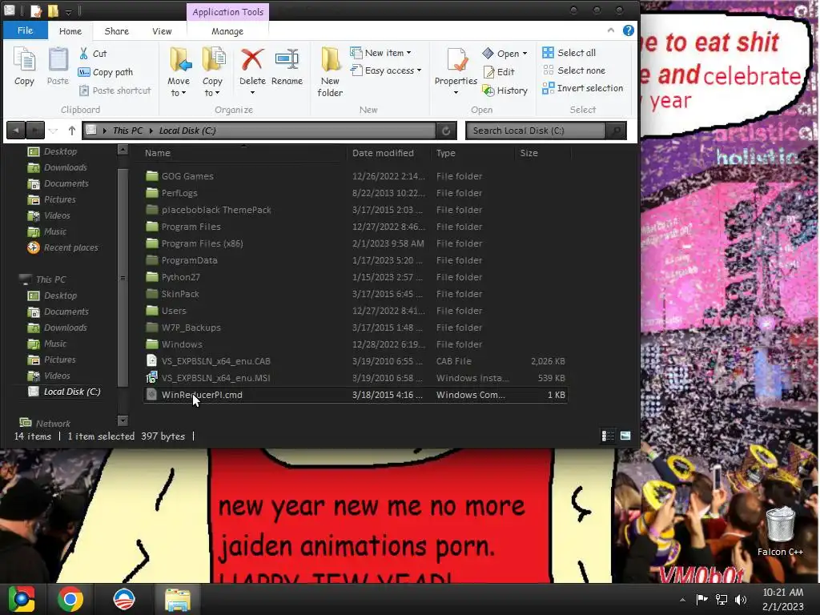
Task: Open the Manage ribbon tab
Action: (x=227, y=31)
